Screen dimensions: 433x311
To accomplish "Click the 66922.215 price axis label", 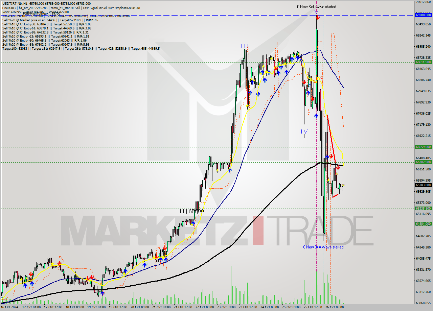I will point(423,136).
